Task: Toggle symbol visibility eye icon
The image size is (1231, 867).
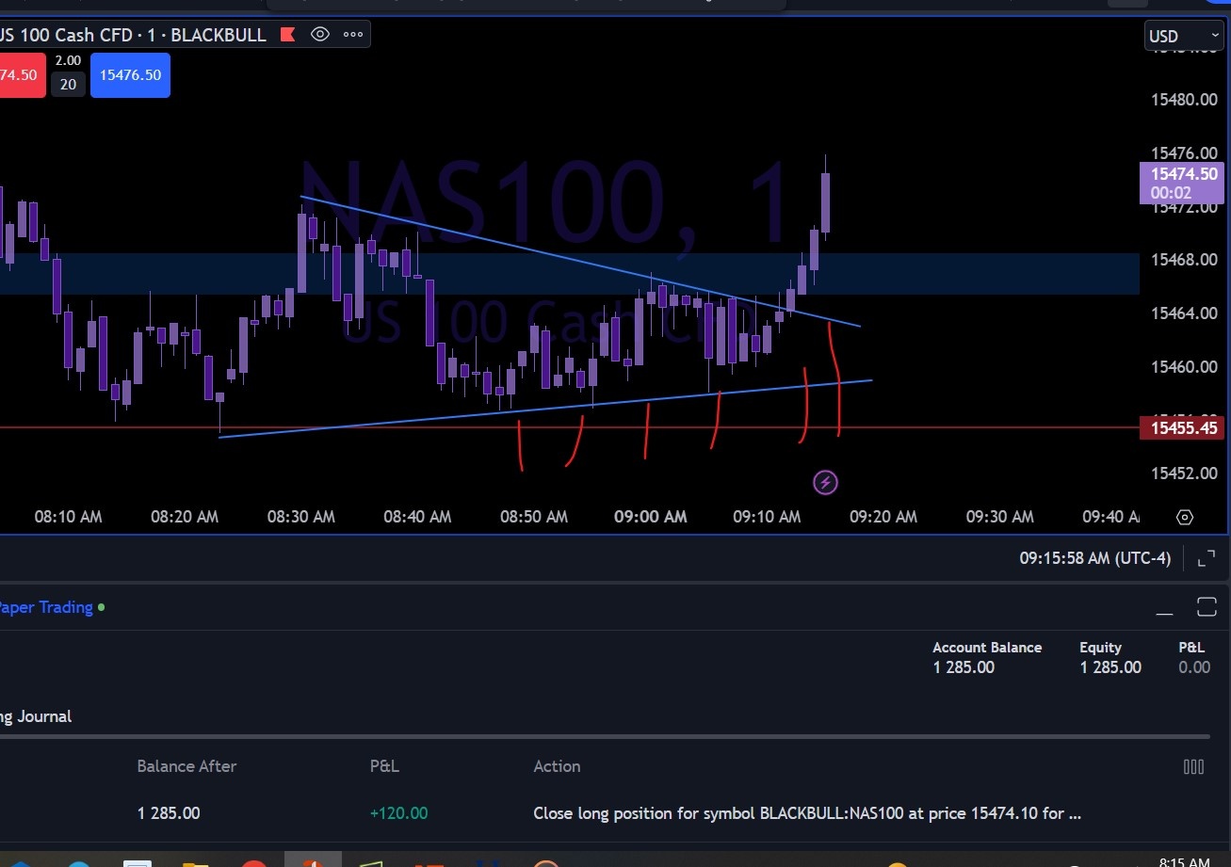Action: coord(320,35)
